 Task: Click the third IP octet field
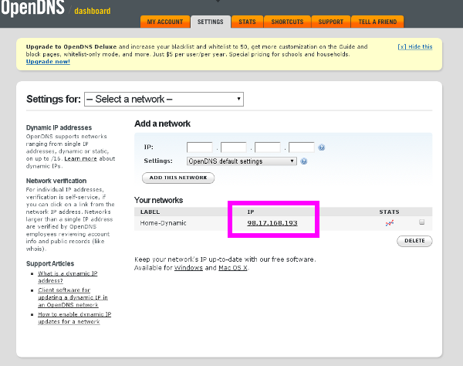(x=268, y=147)
